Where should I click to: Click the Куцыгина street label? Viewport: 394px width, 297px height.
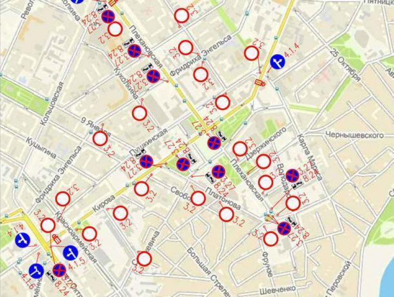pyautogui.click(x=41, y=148)
